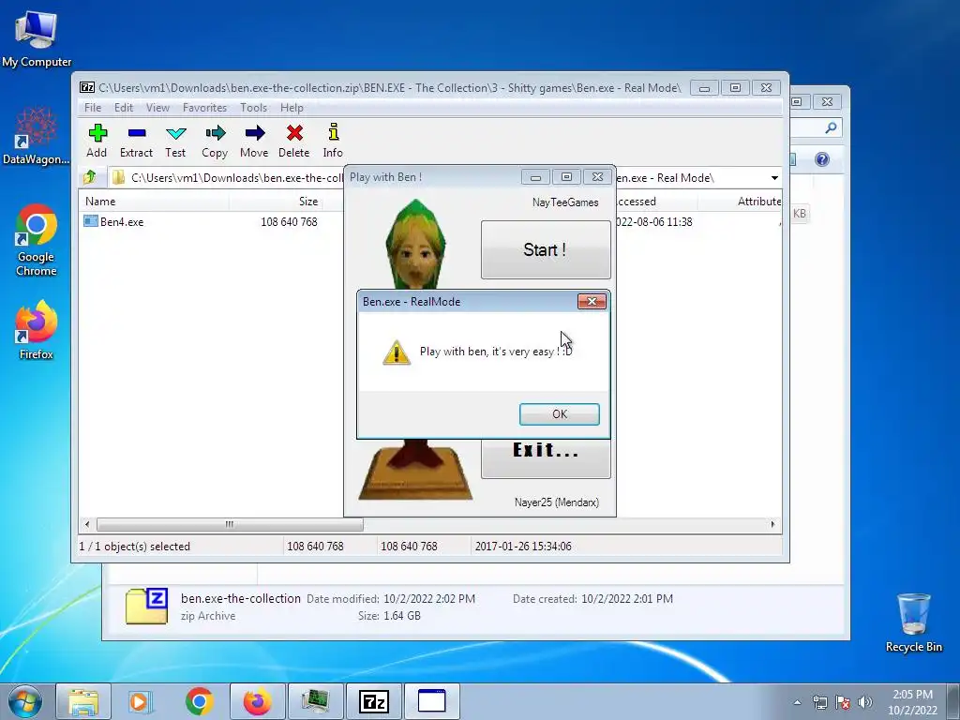Click the Copy toolbar icon
Image resolution: width=960 pixels, height=720 pixels.
point(215,141)
